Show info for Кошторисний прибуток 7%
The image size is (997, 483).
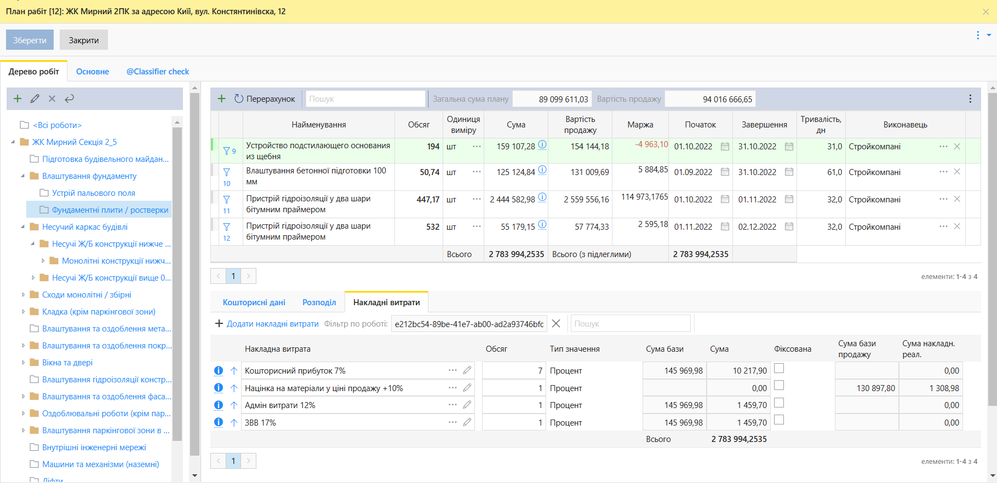pyautogui.click(x=218, y=370)
